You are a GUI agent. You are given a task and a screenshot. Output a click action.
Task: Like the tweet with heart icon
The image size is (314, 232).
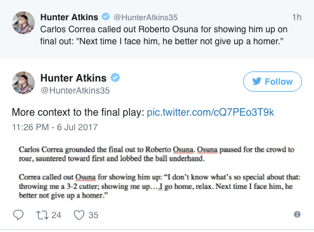pyautogui.click(x=79, y=215)
